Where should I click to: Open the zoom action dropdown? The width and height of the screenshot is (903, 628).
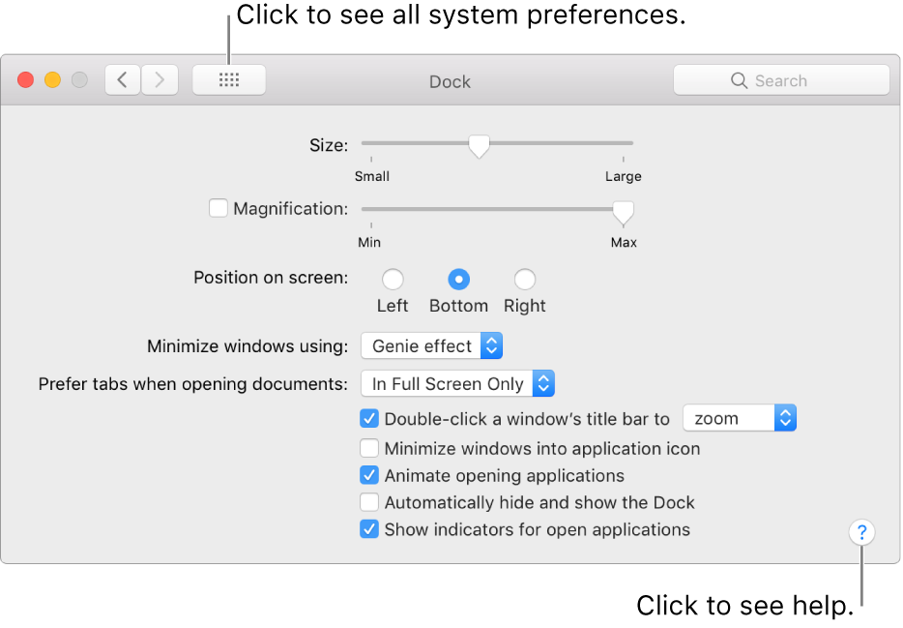740,418
